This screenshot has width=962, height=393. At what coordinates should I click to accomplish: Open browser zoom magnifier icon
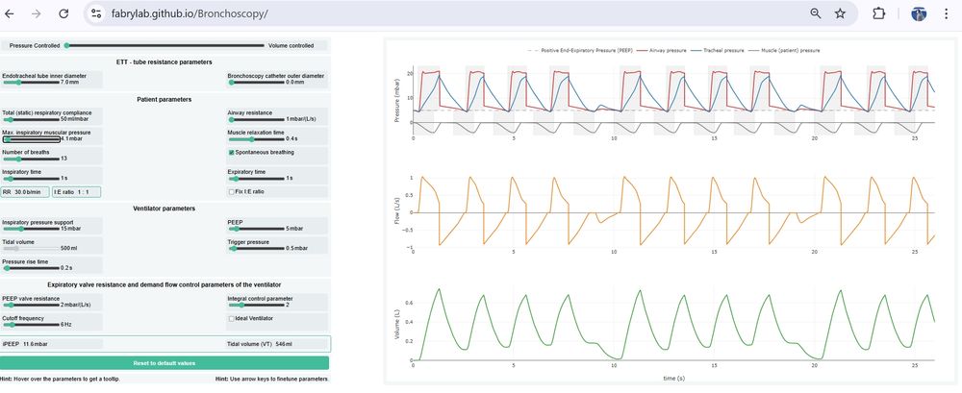coord(816,13)
